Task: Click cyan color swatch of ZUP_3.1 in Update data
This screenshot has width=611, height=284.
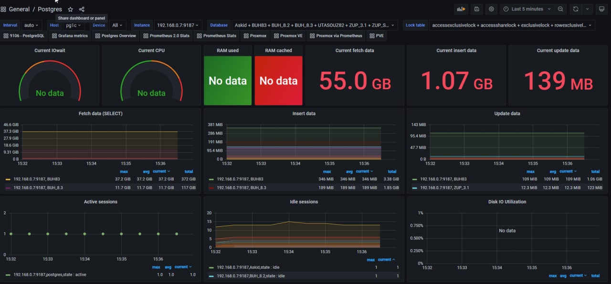Action: (414, 188)
